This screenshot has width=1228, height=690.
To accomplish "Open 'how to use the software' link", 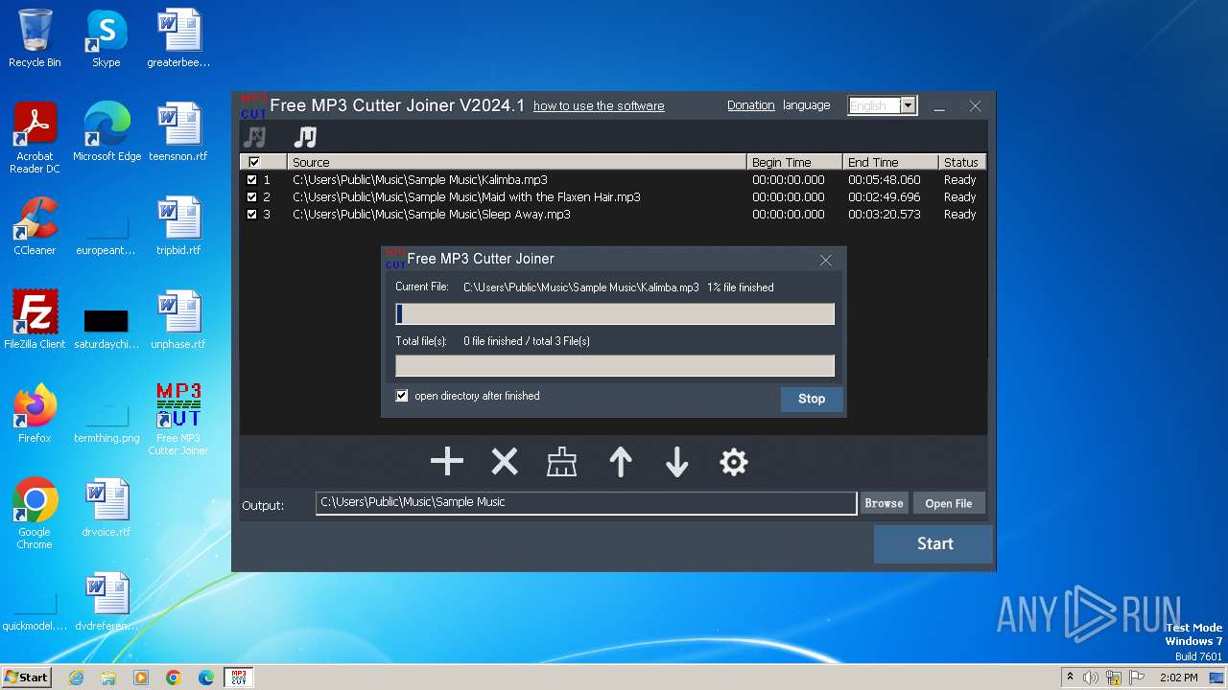I will (x=599, y=106).
